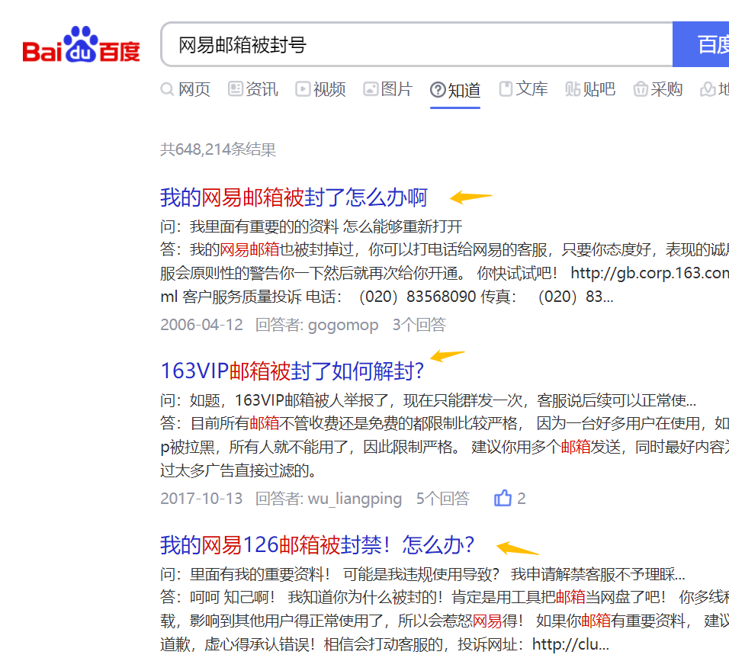
Task: Click the Baidu logo
Action: [x=82, y=45]
